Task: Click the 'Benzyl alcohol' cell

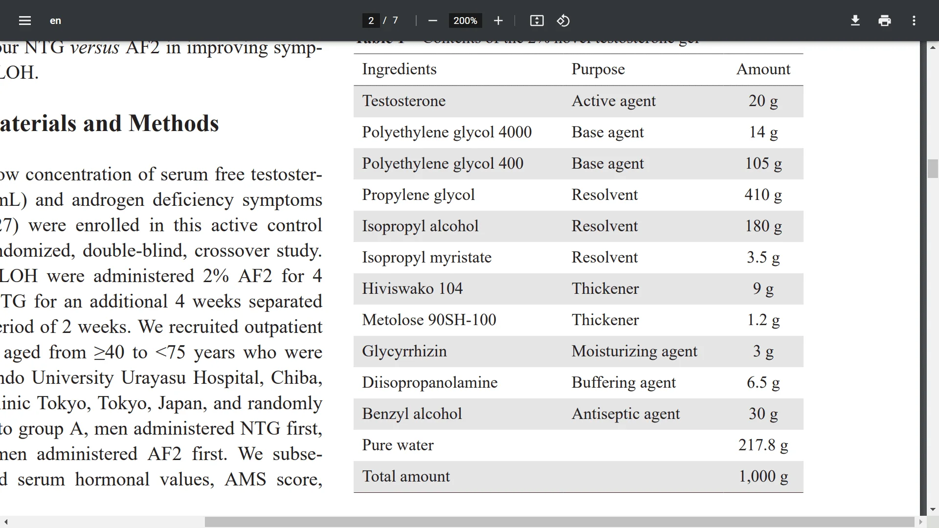Action: click(412, 414)
